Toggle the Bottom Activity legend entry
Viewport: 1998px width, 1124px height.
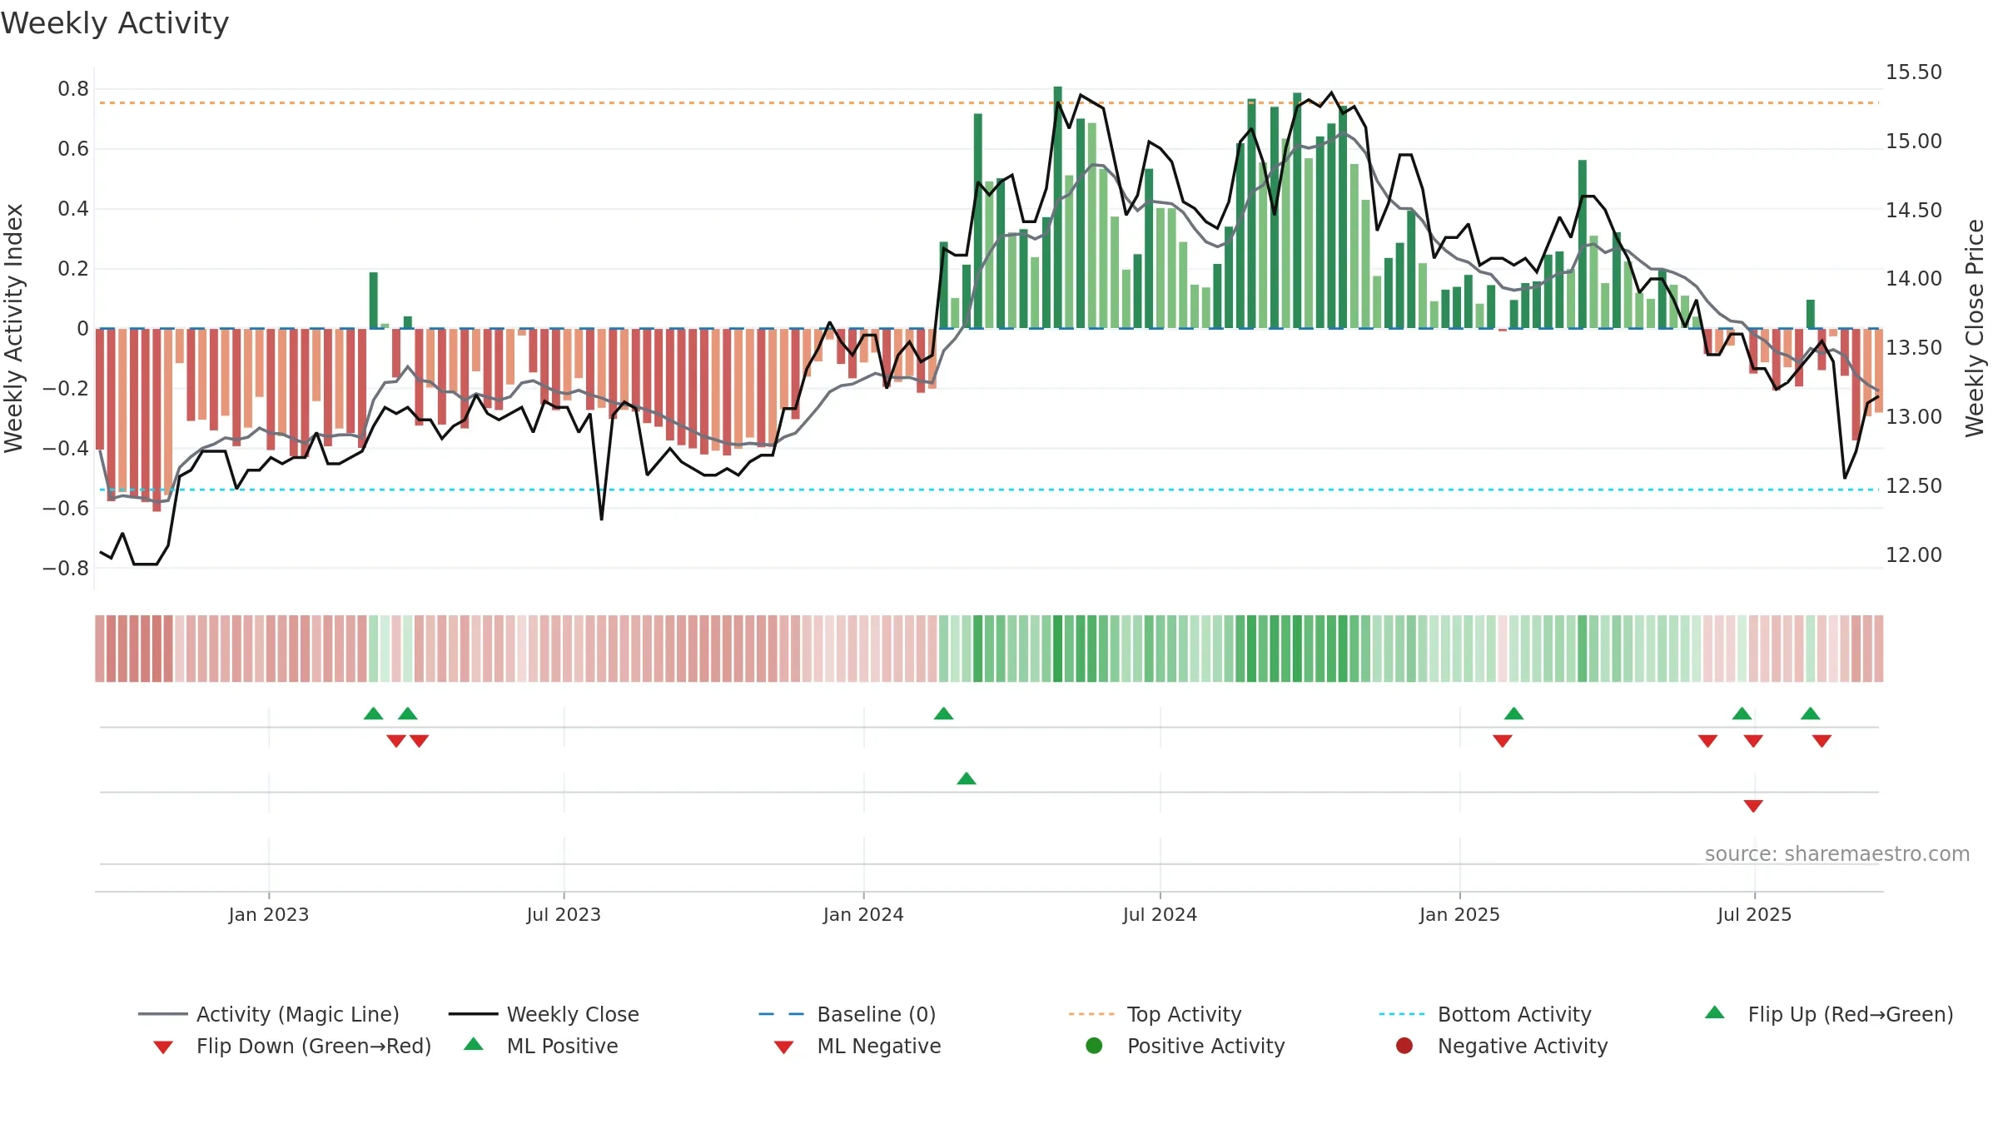pos(1485,1014)
